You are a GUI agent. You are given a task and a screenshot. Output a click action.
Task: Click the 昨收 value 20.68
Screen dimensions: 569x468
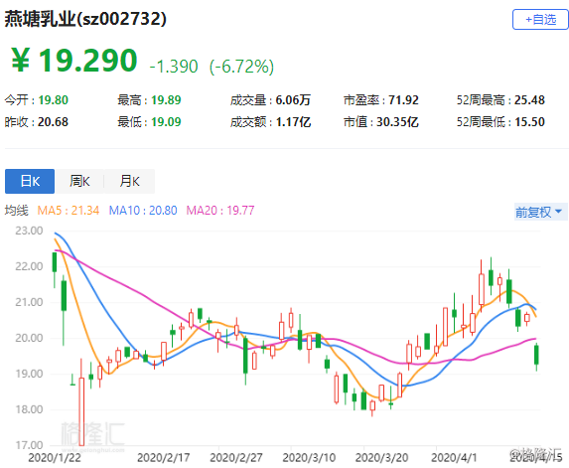click(53, 122)
